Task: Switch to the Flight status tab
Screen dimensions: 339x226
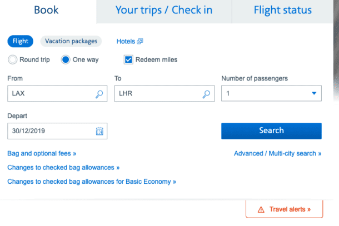Action: [x=282, y=10]
